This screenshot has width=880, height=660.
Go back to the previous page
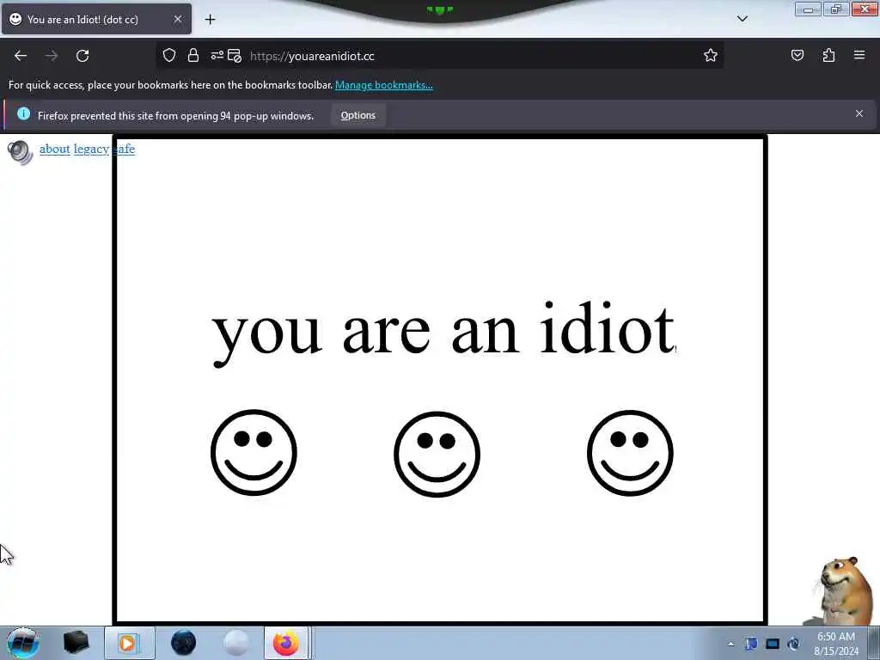tap(21, 56)
